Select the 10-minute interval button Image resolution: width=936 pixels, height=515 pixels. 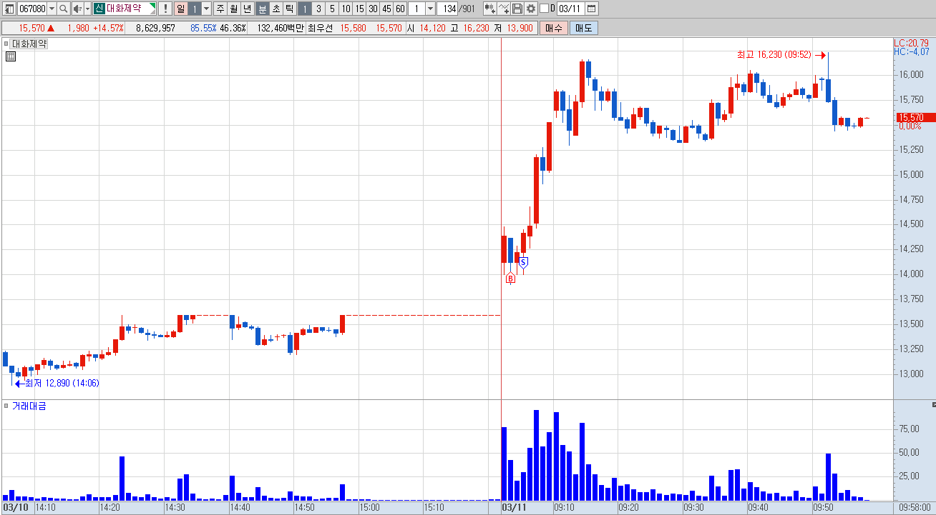pos(346,9)
